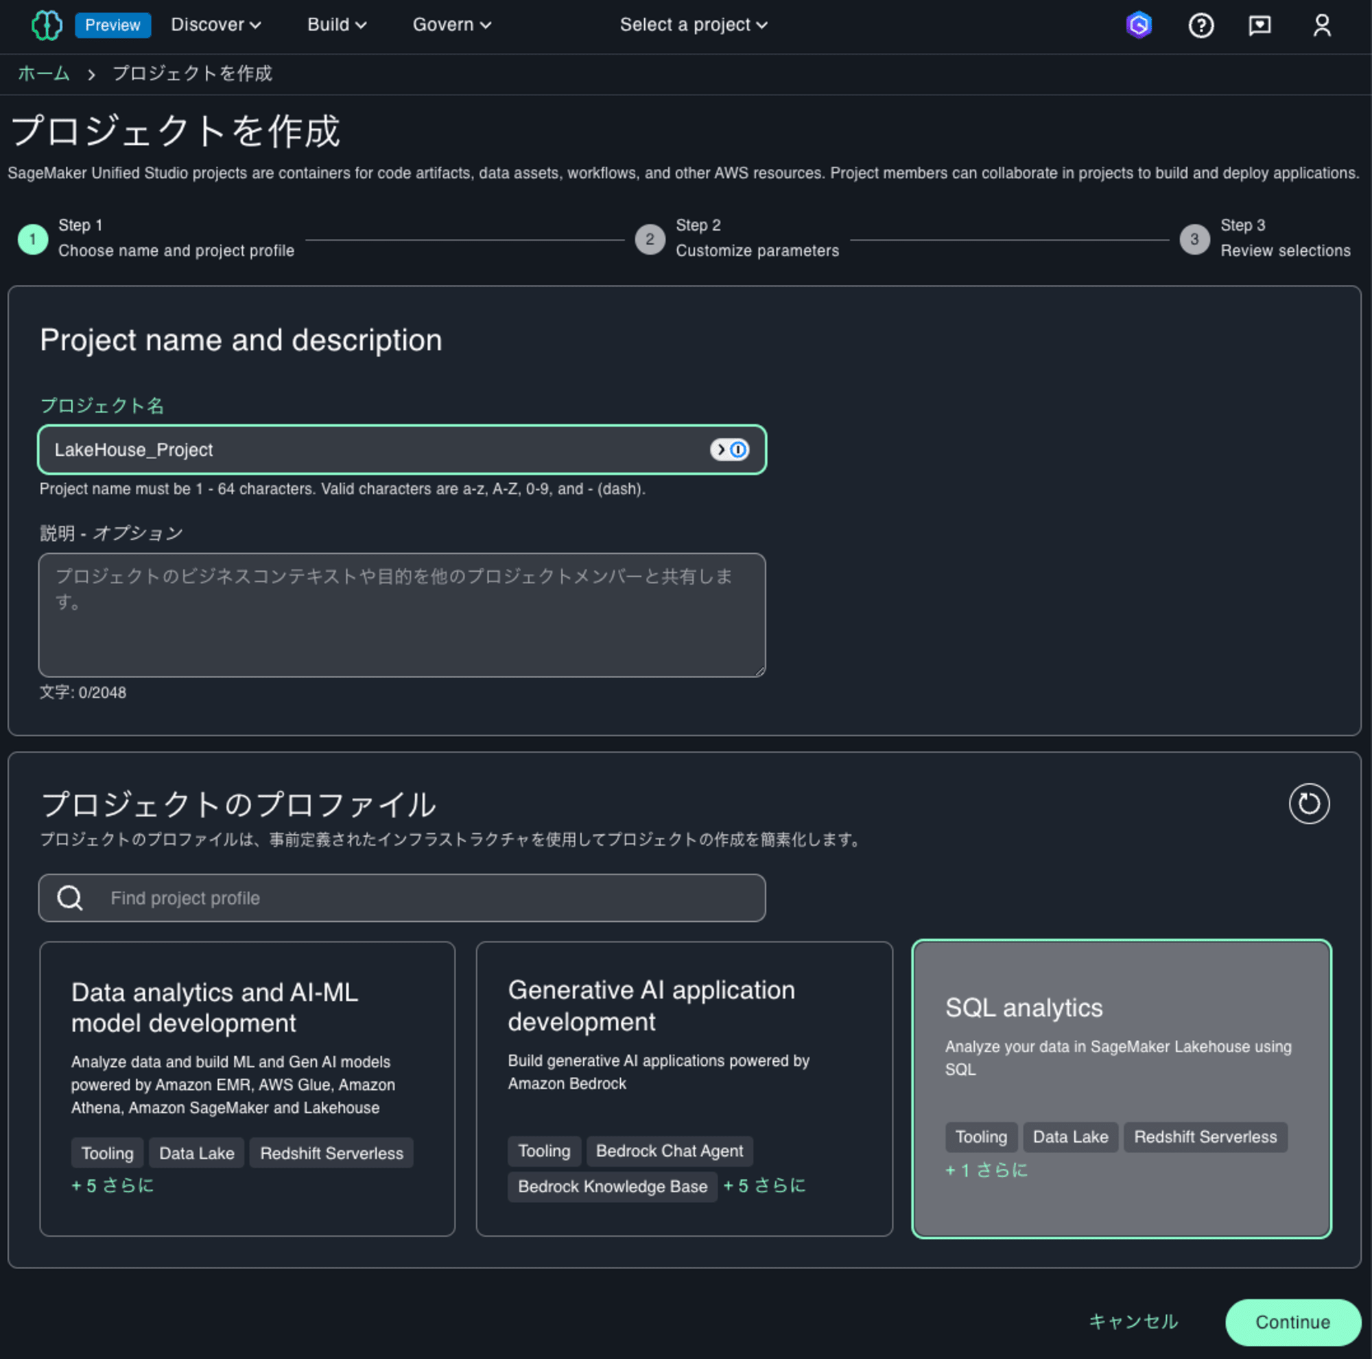This screenshot has height=1359, width=1372.
Task: Click the Step 3 circle indicator
Action: click(x=1194, y=240)
